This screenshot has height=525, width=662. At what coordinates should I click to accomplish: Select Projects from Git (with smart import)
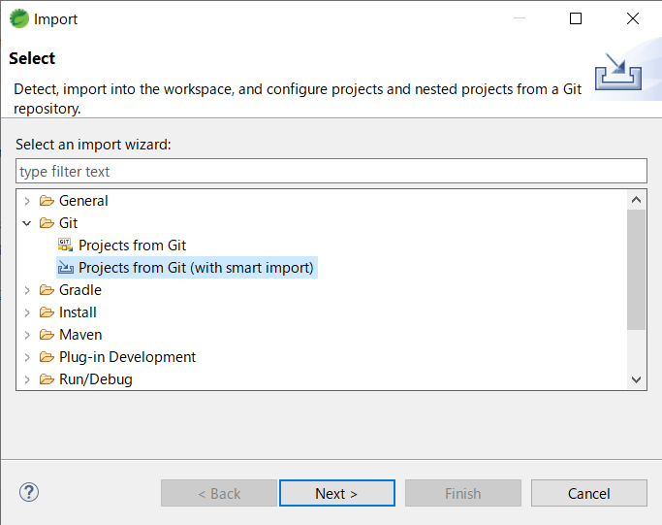[196, 268]
